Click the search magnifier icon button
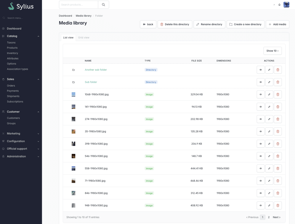The image size is (295, 224). tap(103, 5)
